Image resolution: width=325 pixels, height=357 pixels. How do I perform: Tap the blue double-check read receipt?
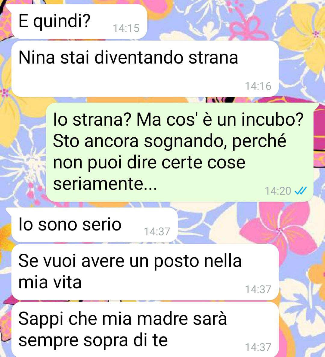(x=301, y=191)
